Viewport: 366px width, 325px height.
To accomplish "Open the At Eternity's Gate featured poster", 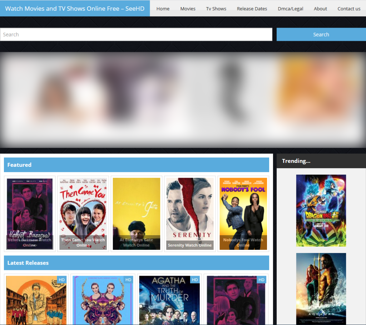I will 137,214.
